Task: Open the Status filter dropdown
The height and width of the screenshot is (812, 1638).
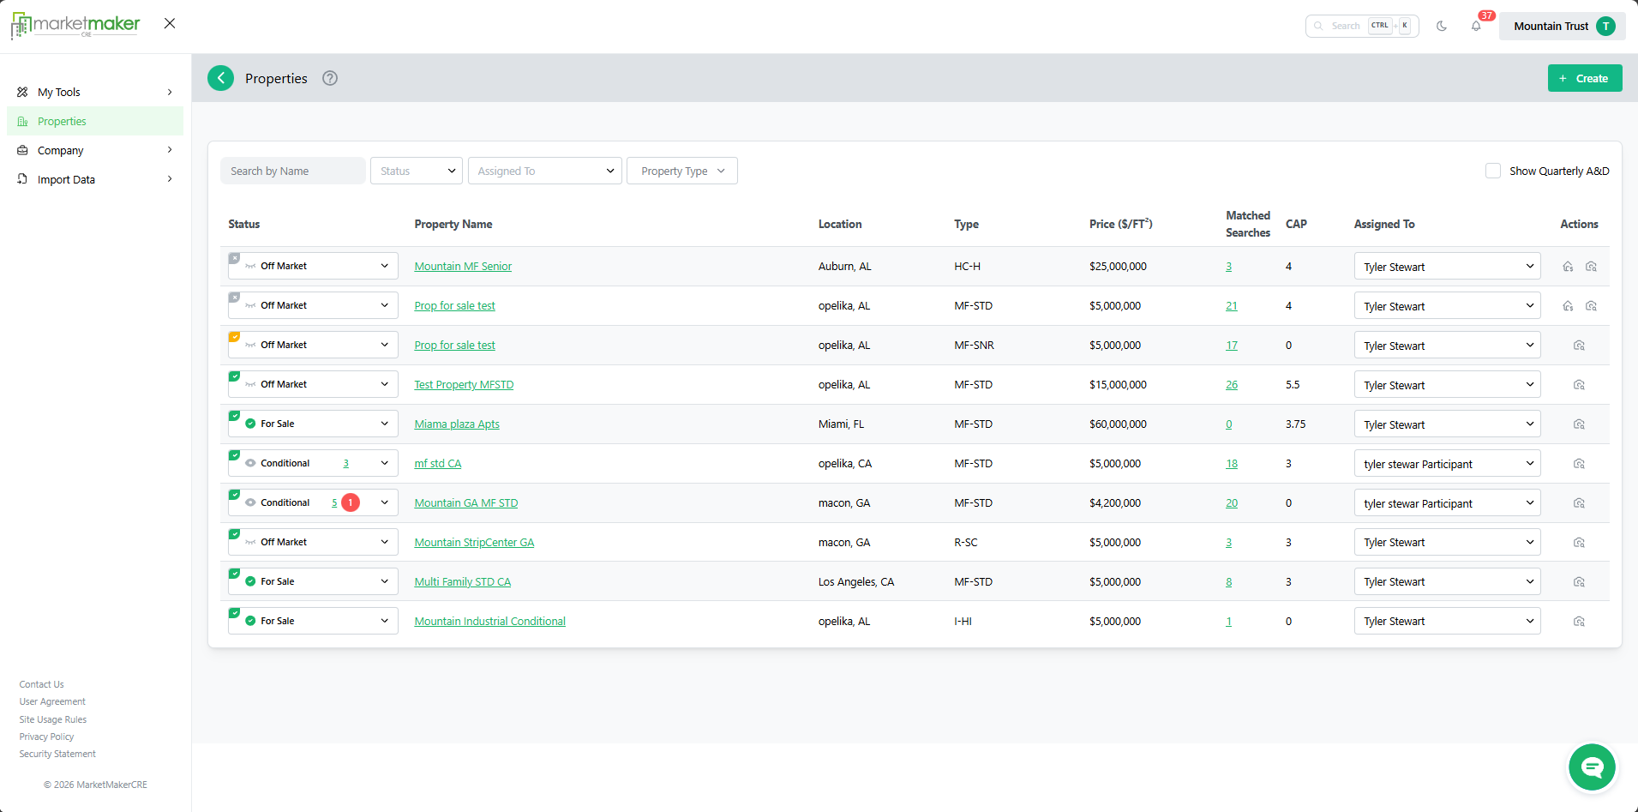Action: coord(417,171)
